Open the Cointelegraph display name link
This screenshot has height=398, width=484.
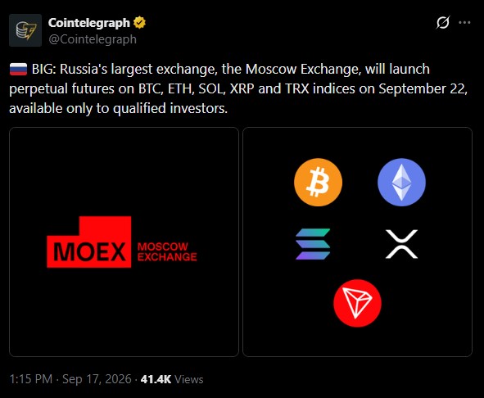click(89, 23)
